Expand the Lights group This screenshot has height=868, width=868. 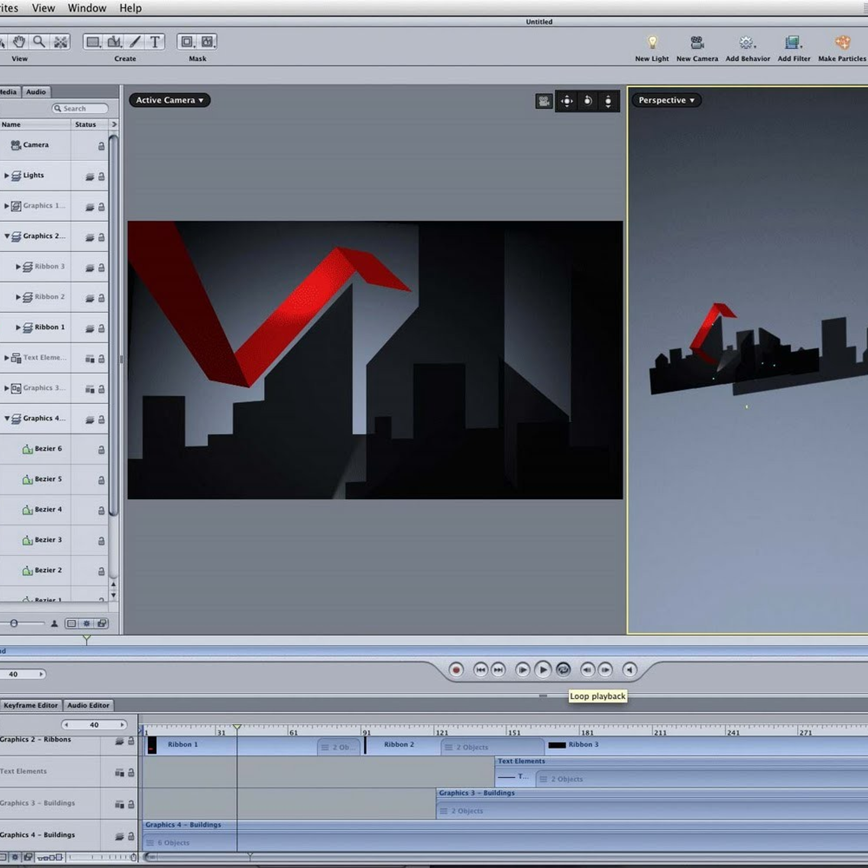point(7,175)
